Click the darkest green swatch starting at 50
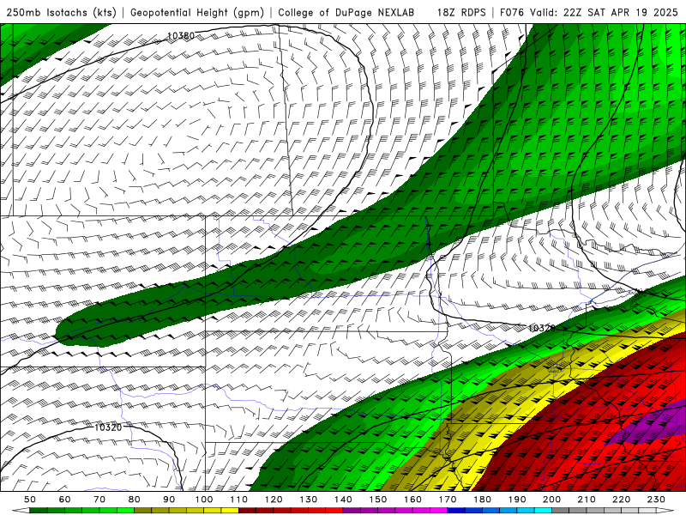The width and height of the screenshot is (686, 515). tap(39, 511)
